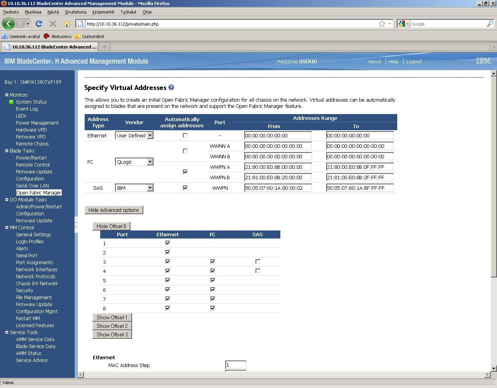Open the Näytä menu

pos(53,12)
